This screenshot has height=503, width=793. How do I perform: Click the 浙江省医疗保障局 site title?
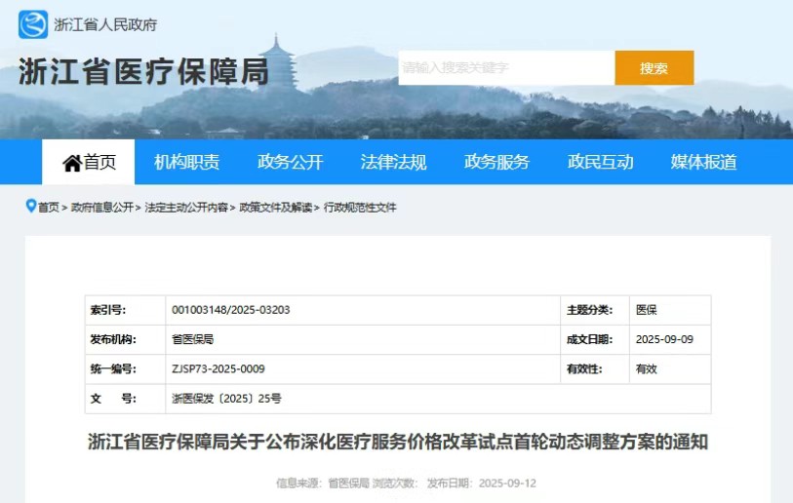click(x=143, y=71)
